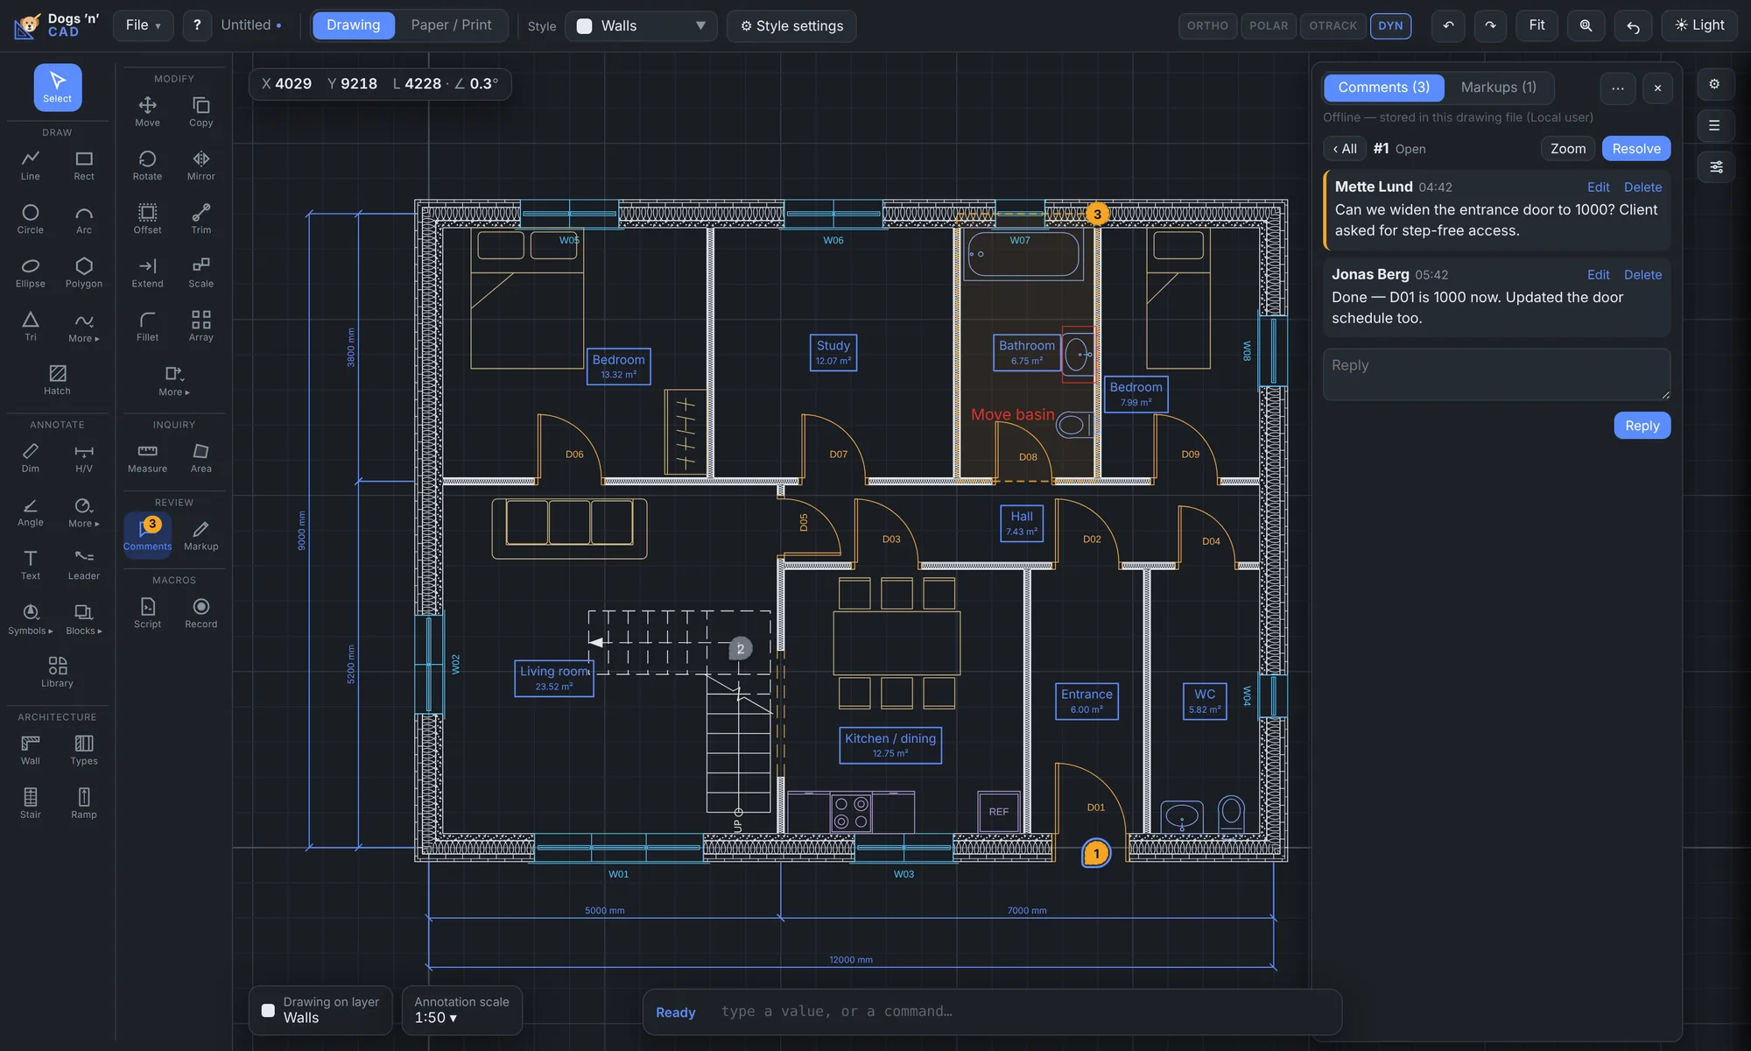This screenshot has height=1051, width=1751.
Task: Click the Leader annotation tool
Action: 84,565
